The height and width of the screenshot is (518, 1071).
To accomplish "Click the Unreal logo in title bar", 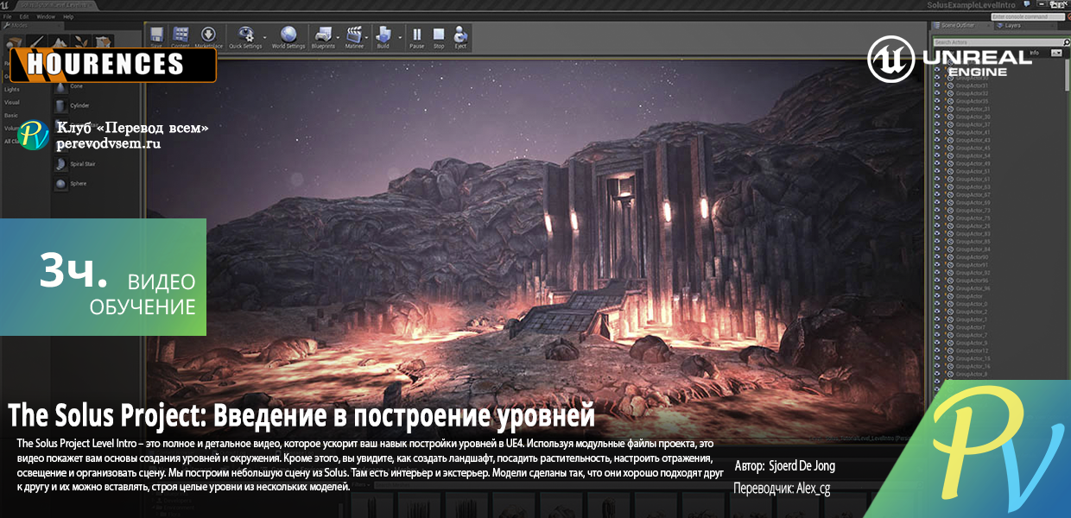I will (x=5, y=5).
